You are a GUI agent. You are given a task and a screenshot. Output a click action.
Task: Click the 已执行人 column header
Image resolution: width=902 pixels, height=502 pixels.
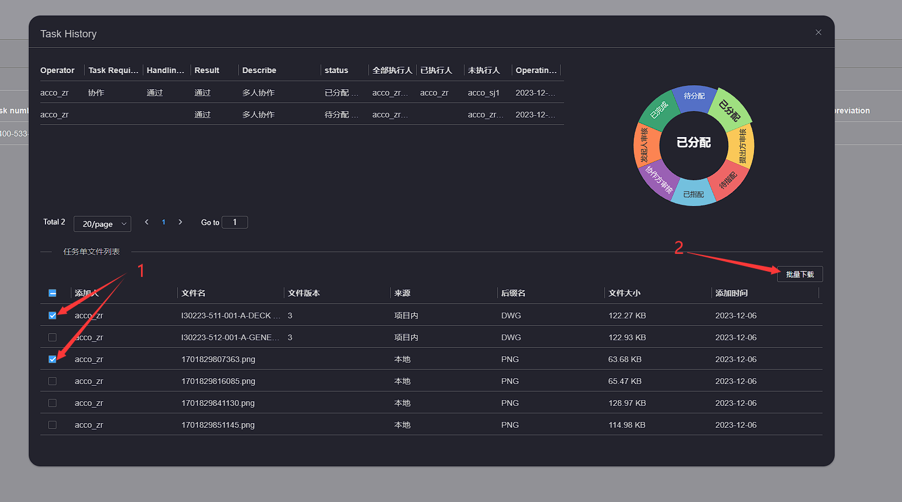(436, 70)
